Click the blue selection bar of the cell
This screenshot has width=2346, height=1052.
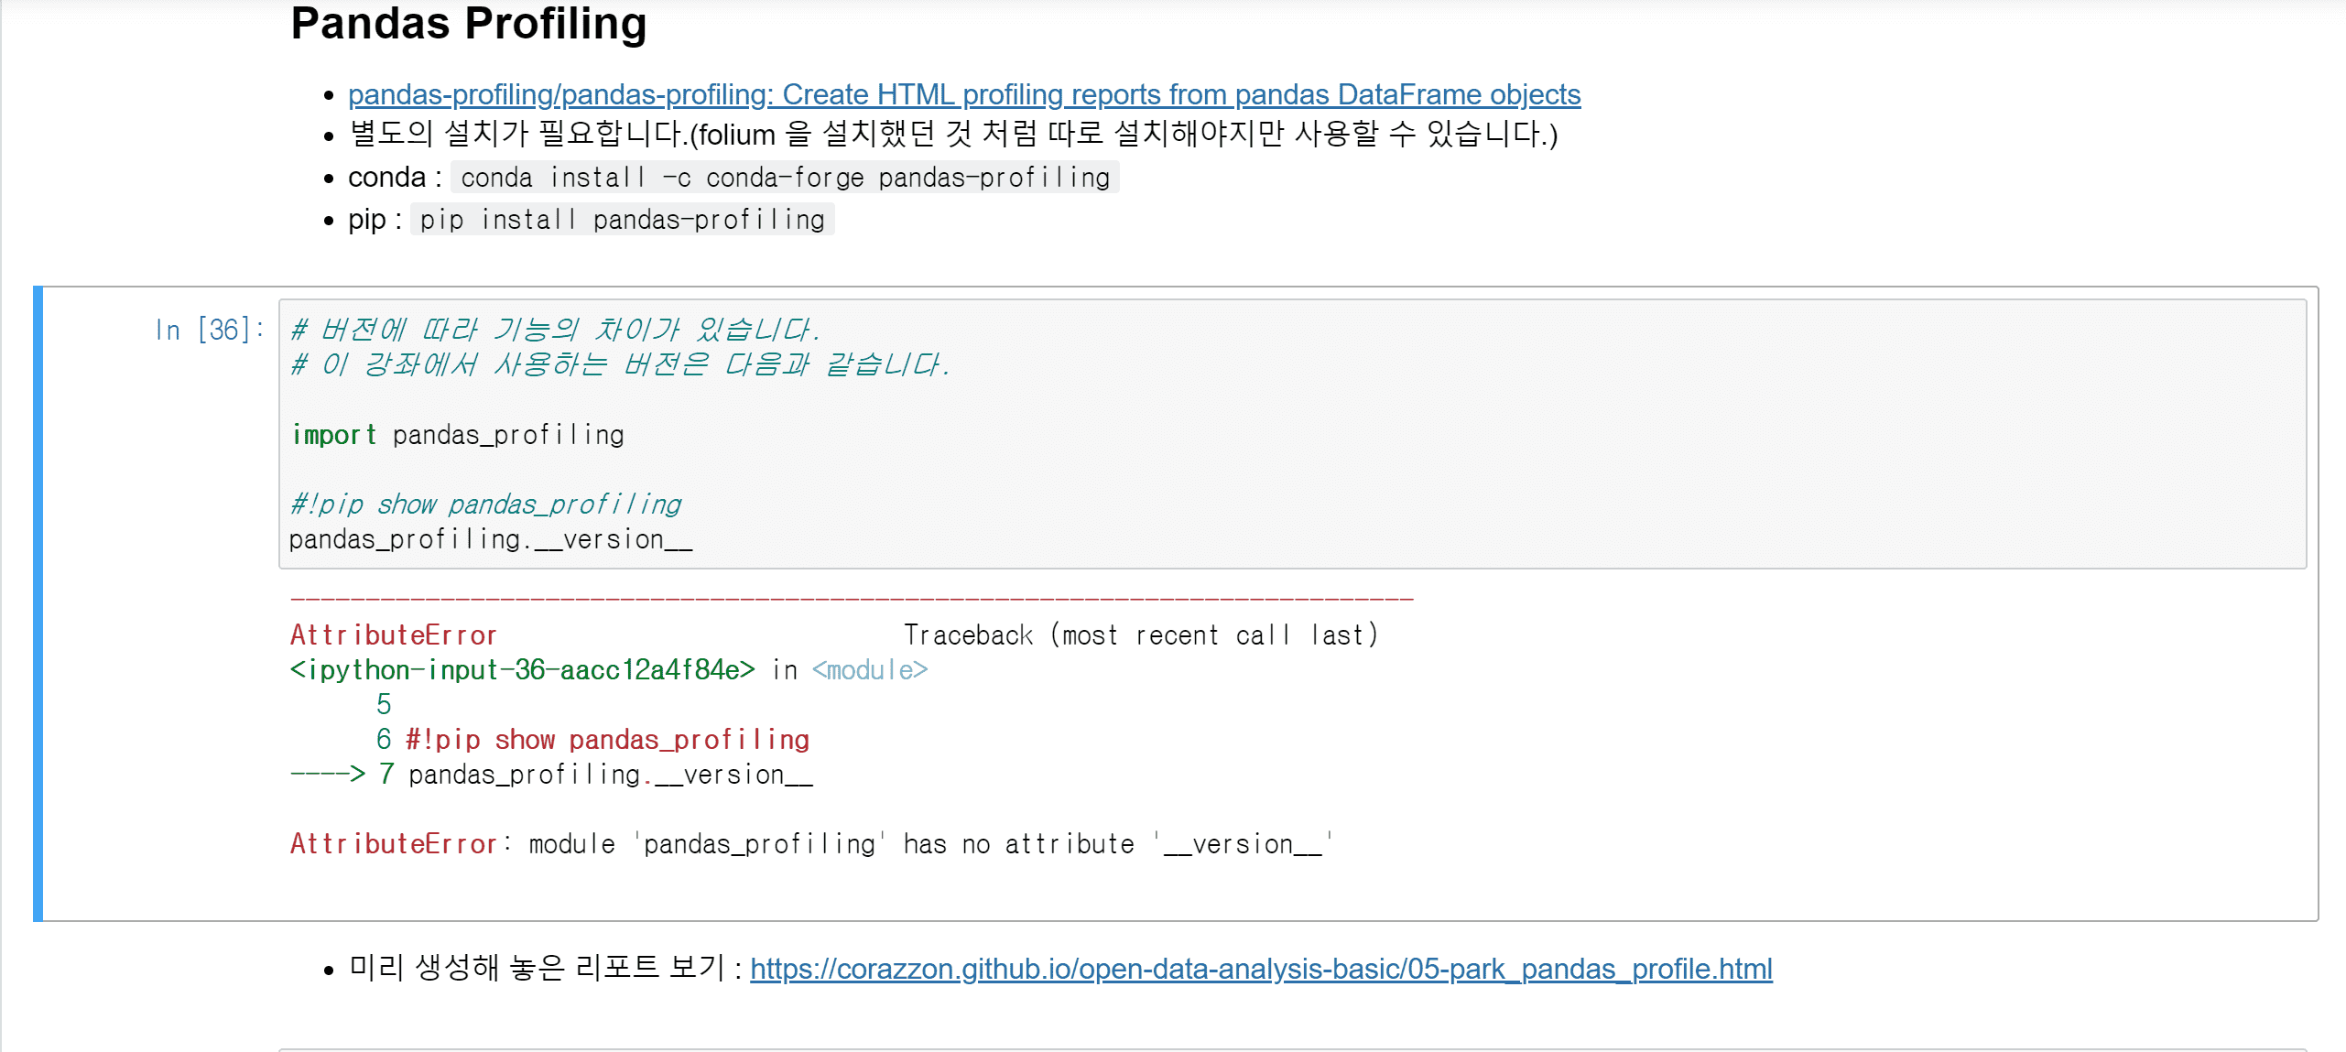pyautogui.click(x=38, y=603)
